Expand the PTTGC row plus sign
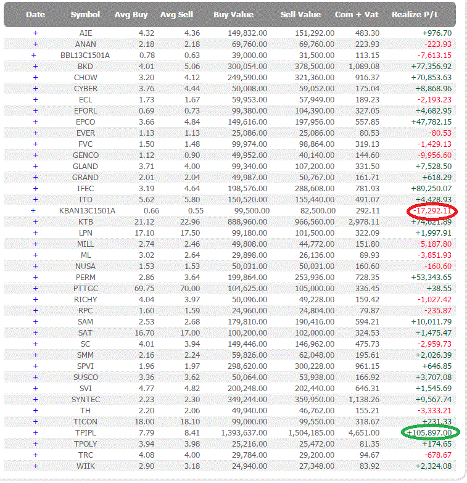 35,288
